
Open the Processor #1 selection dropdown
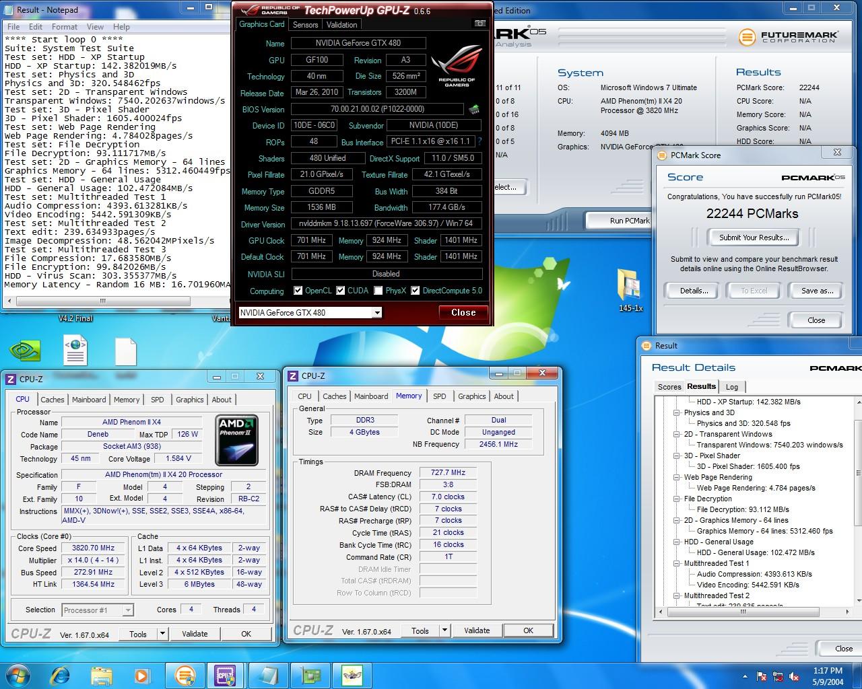(128, 610)
